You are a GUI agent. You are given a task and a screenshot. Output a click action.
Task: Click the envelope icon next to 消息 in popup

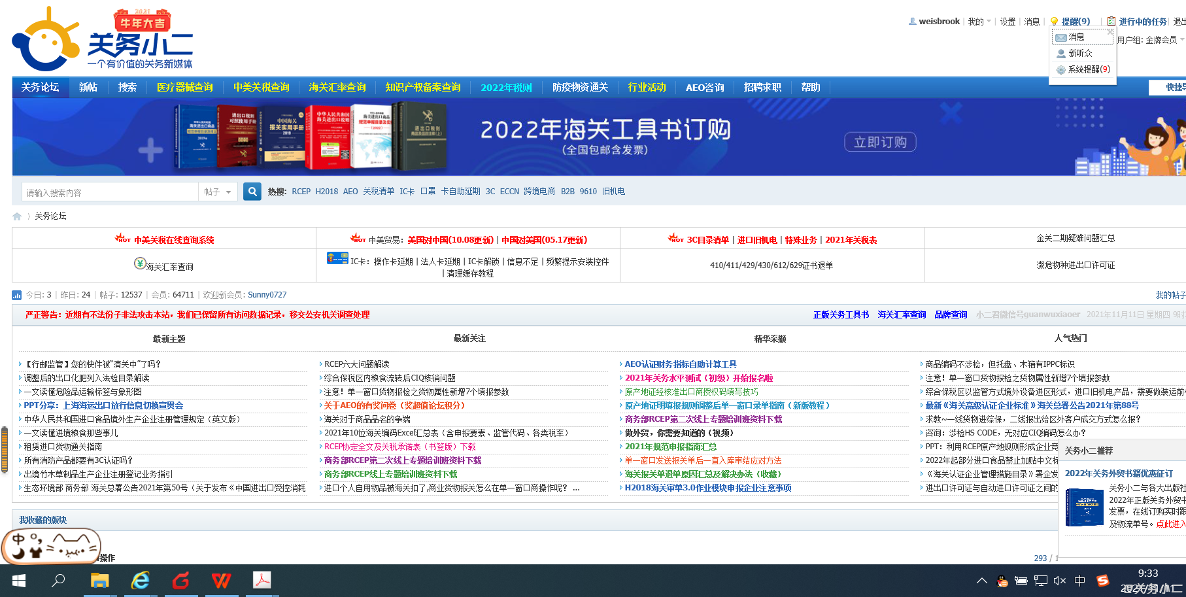[x=1061, y=37]
